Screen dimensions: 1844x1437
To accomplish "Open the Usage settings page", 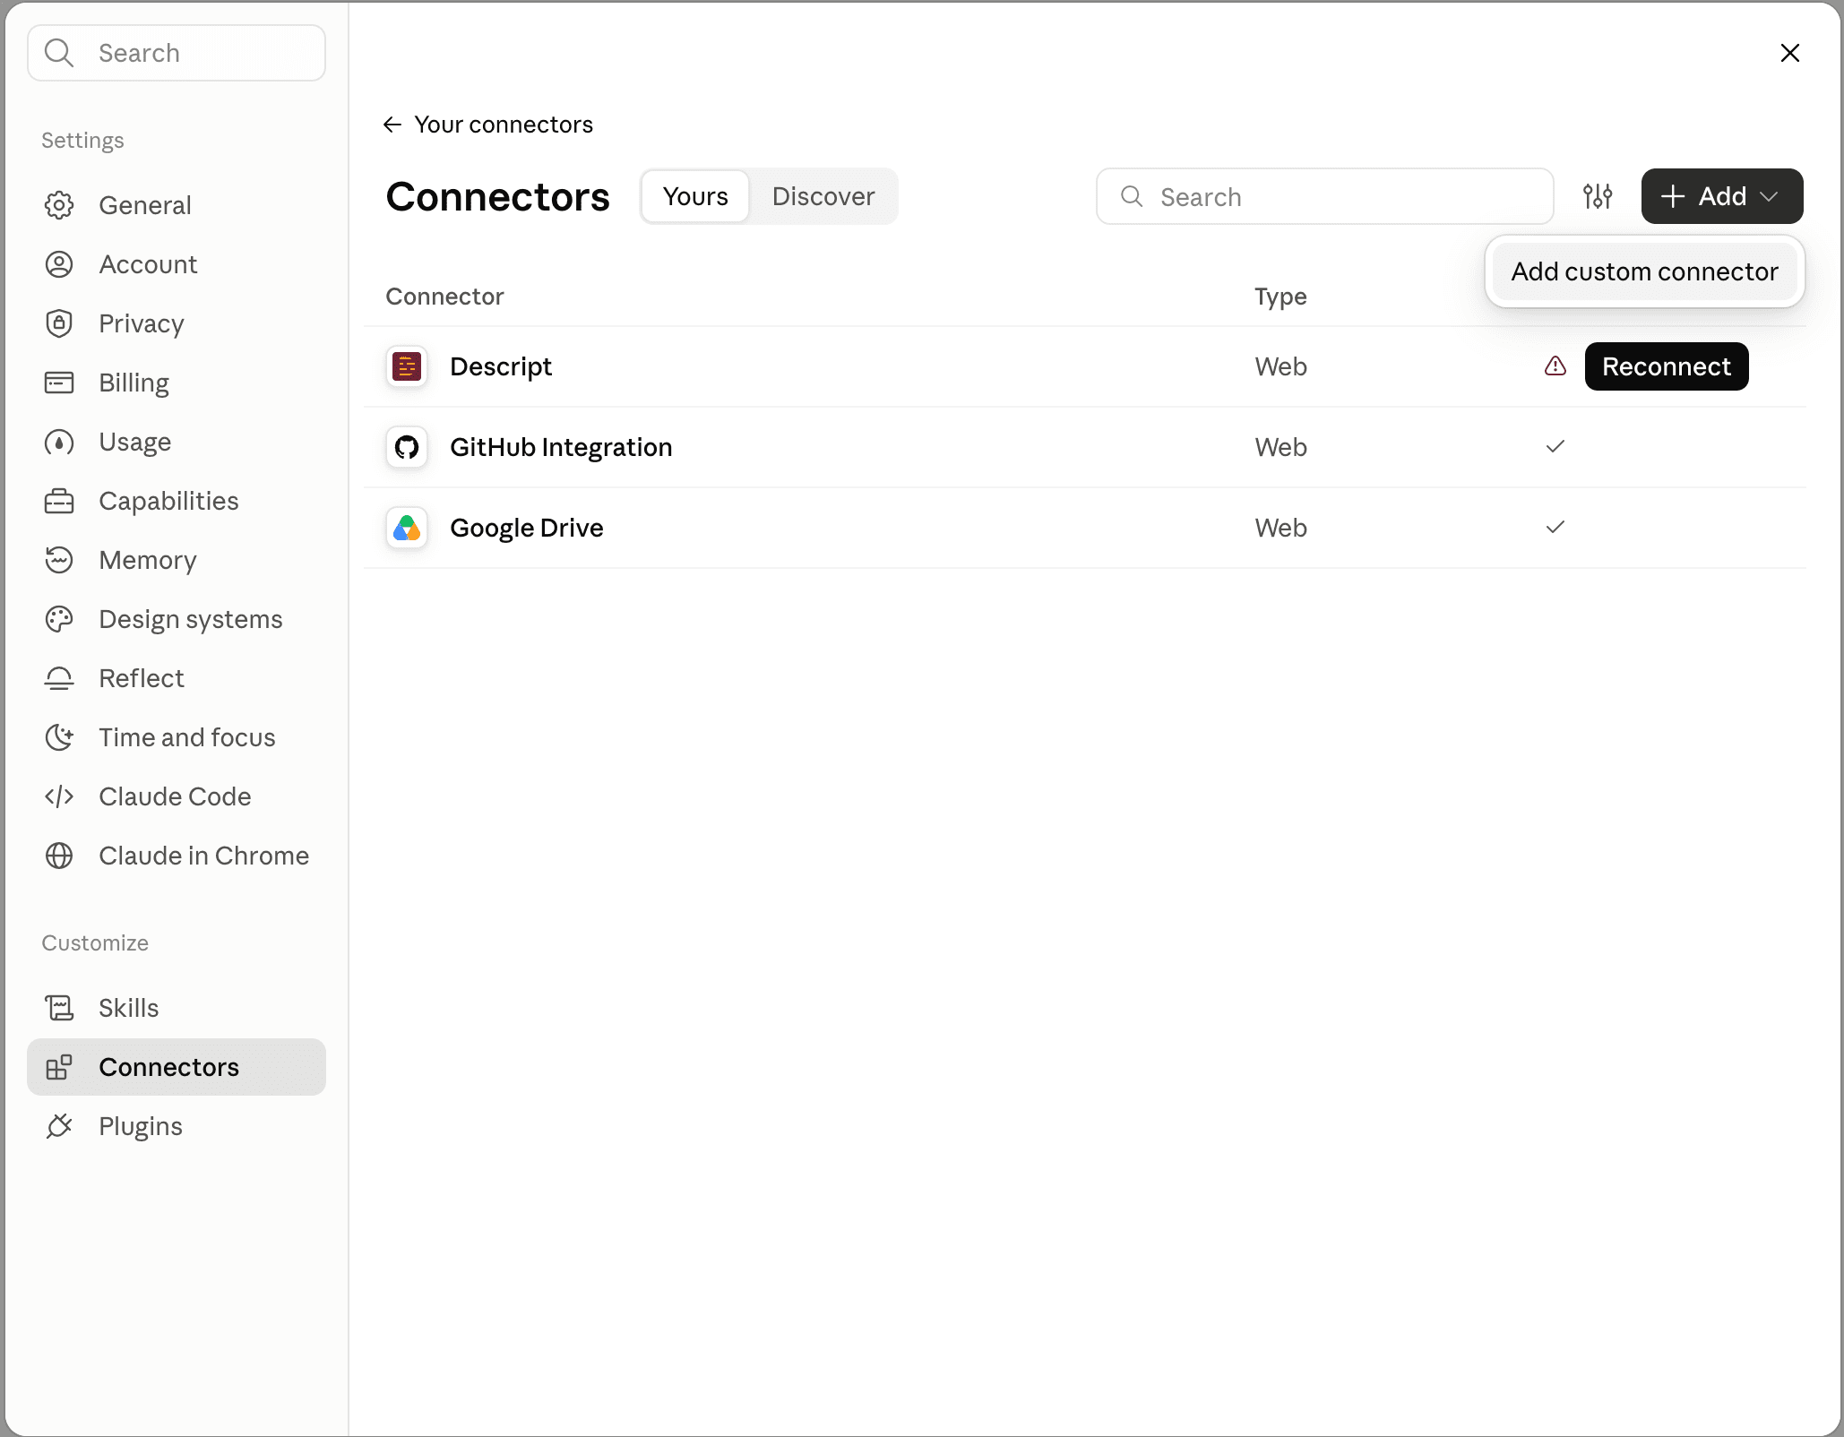I will click(x=177, y=442).
